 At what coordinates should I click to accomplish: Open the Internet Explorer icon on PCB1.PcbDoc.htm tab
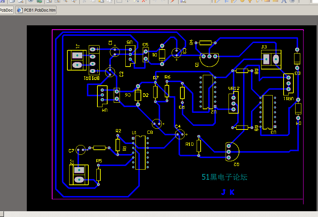[20, 10]
